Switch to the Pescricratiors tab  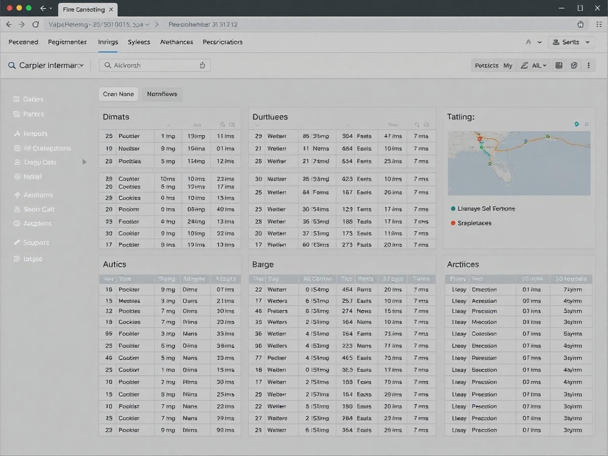[x=222, y=42]
